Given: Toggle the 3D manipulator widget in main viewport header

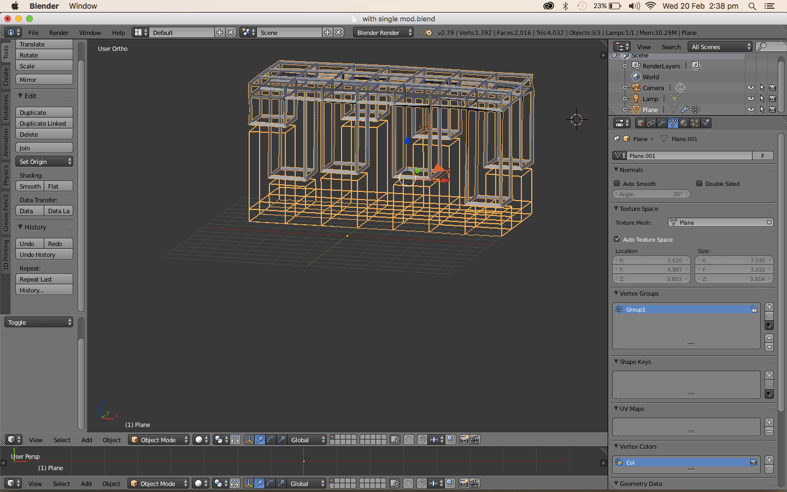Looking at the screenshot, I should (249, 440).
